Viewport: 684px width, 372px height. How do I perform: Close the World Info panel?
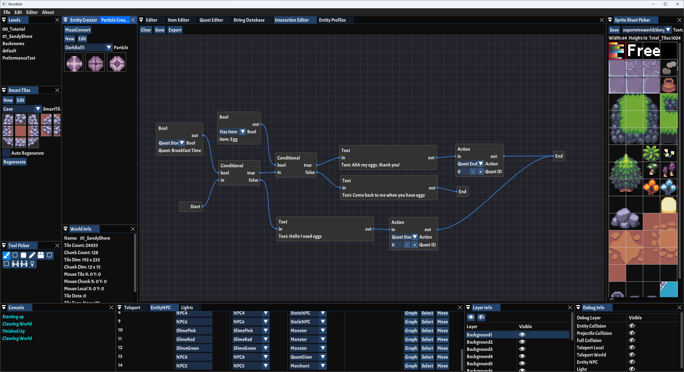point(133,229)
